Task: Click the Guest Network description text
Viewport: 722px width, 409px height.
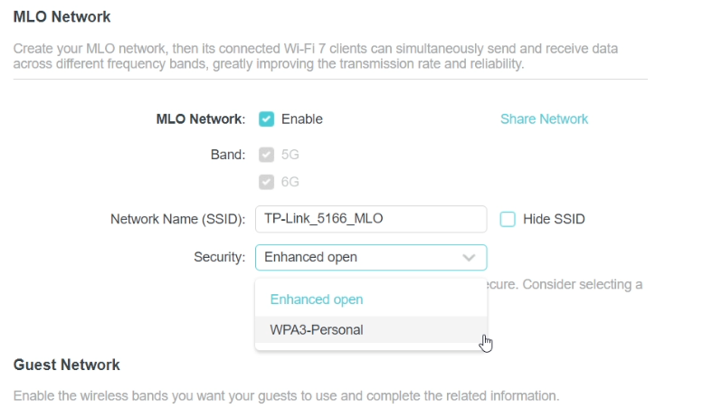Action: pyautogui.click(x=286, y=396)
